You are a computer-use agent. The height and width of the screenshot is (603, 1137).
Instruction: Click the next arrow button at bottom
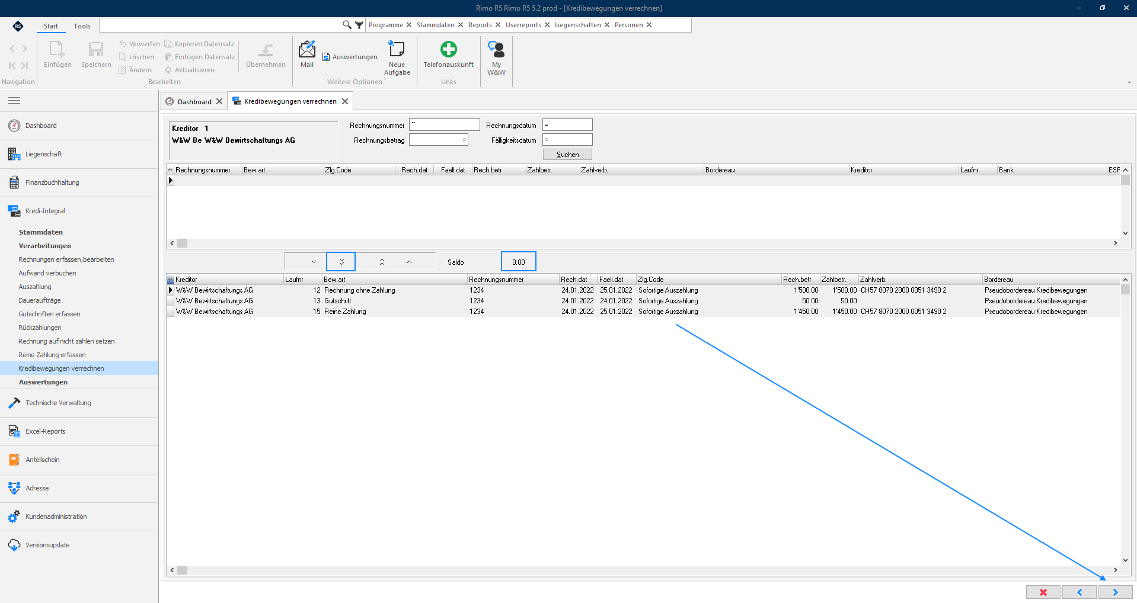[1115, 592]
